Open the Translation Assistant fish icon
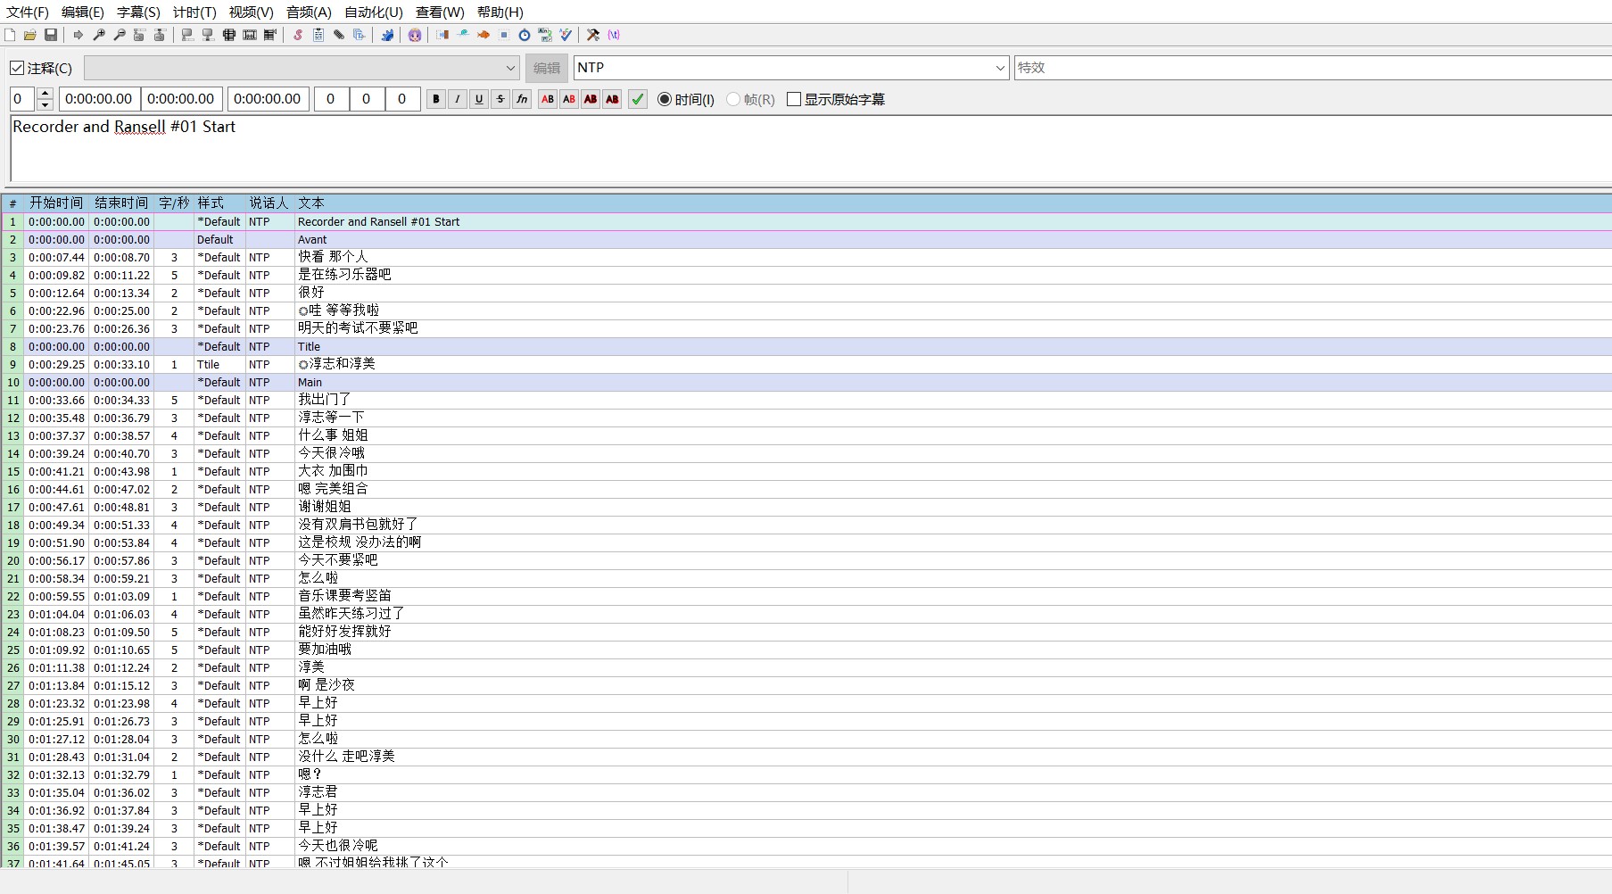Viewport: 1612px width, 894px height. point(484,35)
